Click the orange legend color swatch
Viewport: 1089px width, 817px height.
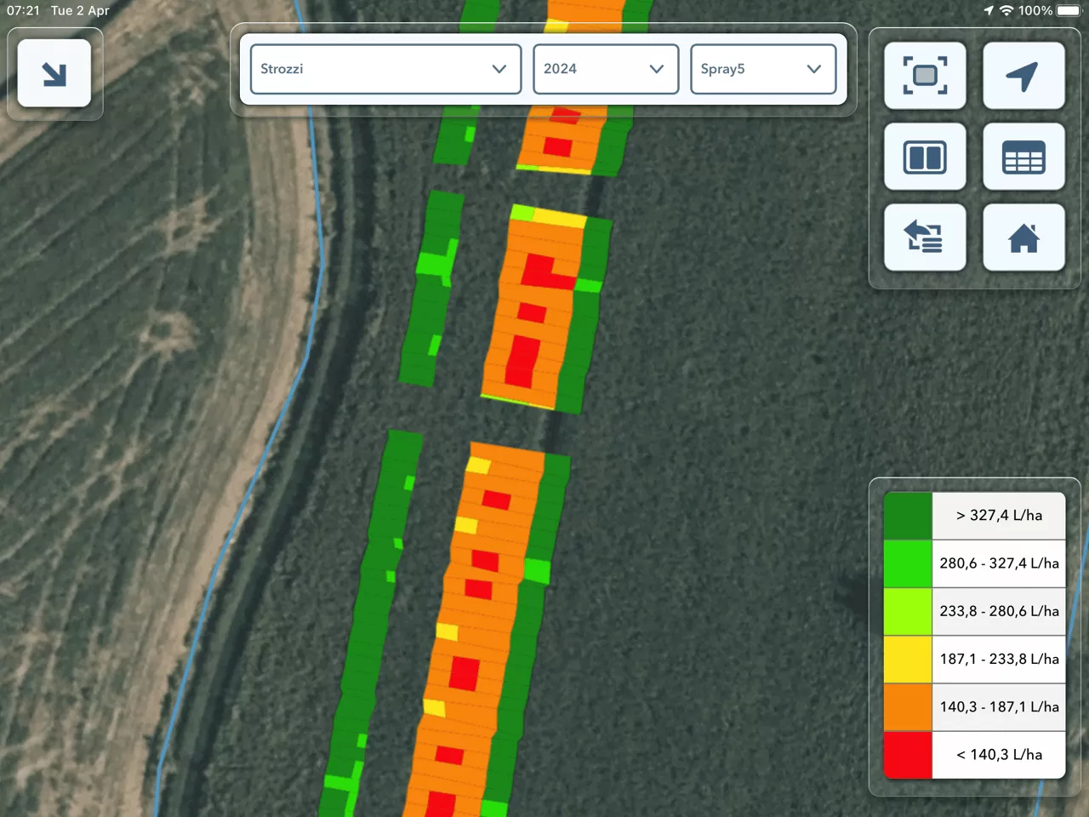tap(908, 707)
